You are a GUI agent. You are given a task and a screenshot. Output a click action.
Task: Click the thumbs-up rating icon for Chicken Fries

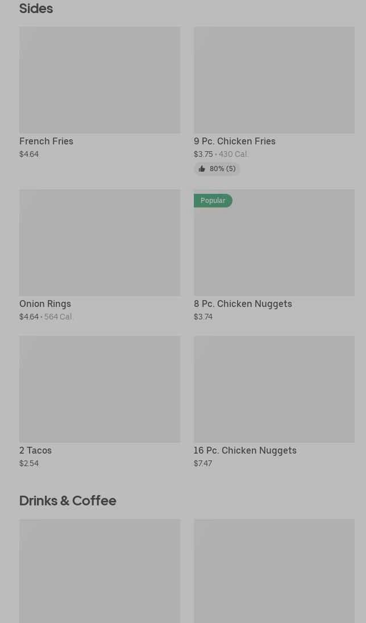202,169
